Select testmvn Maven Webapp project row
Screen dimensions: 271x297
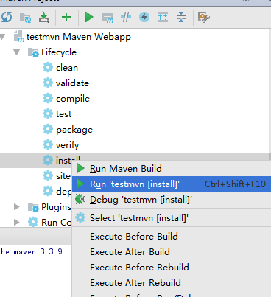[x=135, y=37]
